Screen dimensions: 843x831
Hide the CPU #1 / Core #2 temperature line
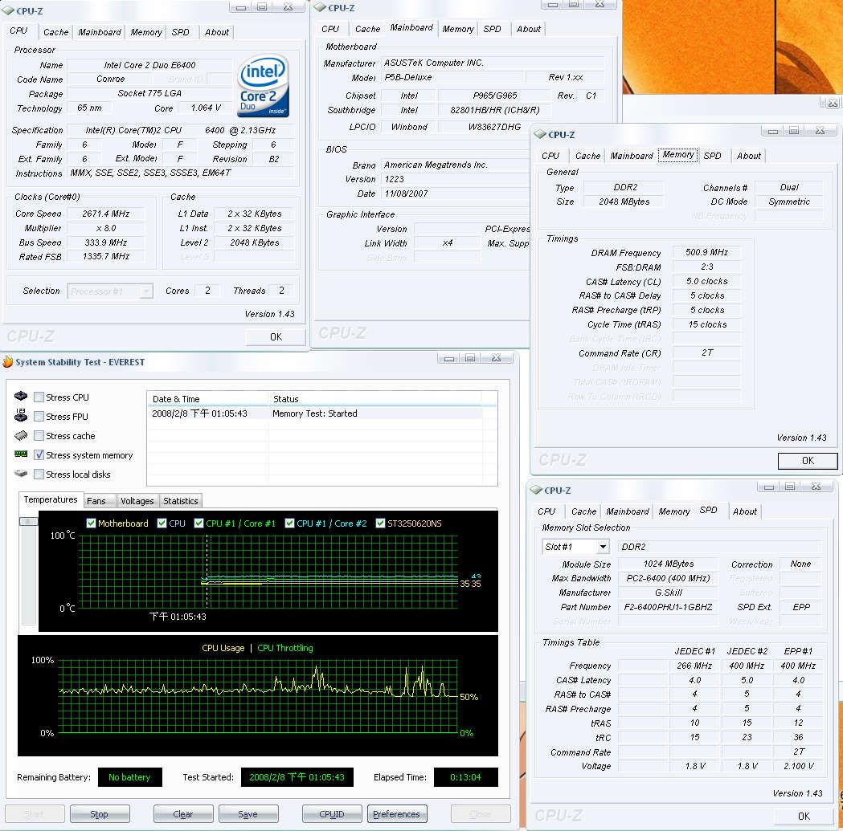coord(290,523)
